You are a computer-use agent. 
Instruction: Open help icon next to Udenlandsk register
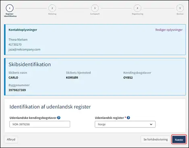tap(129, 118)
